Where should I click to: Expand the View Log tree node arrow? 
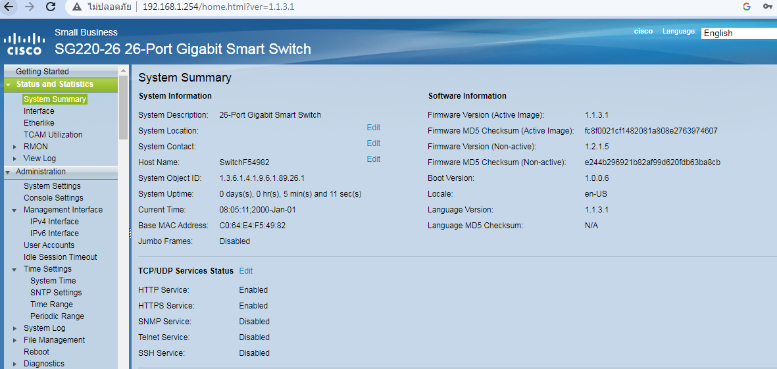click(15, 159)
